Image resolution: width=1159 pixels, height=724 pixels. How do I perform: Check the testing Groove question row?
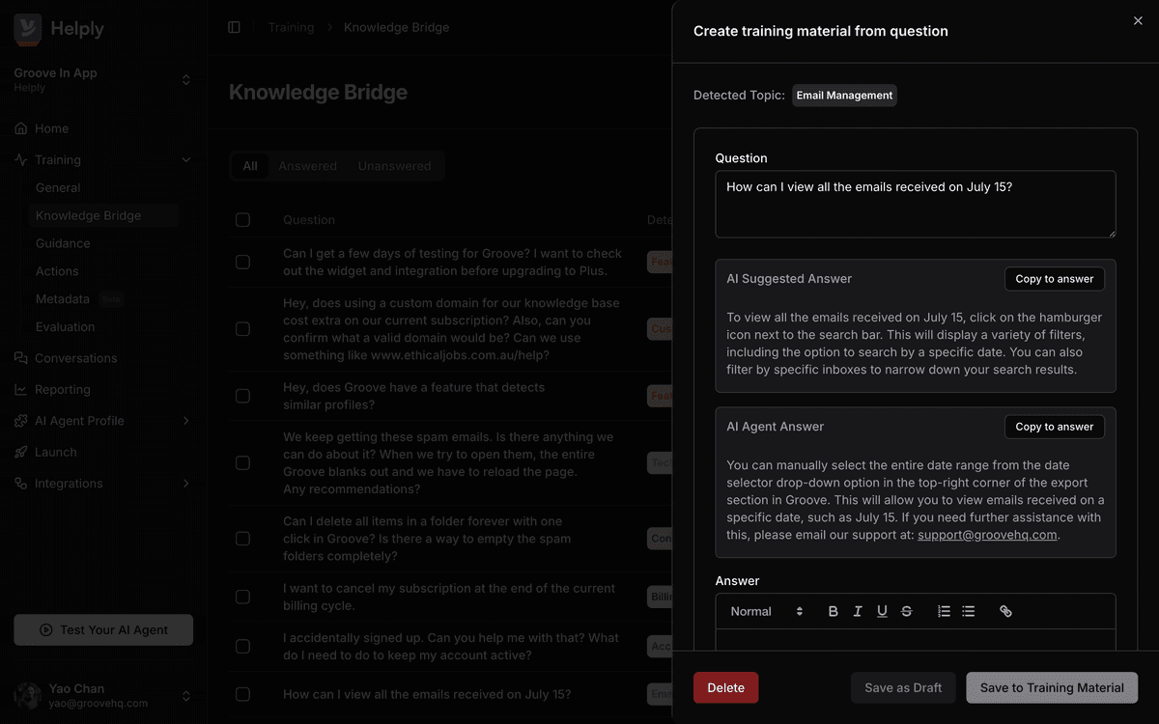coord(242,263)
